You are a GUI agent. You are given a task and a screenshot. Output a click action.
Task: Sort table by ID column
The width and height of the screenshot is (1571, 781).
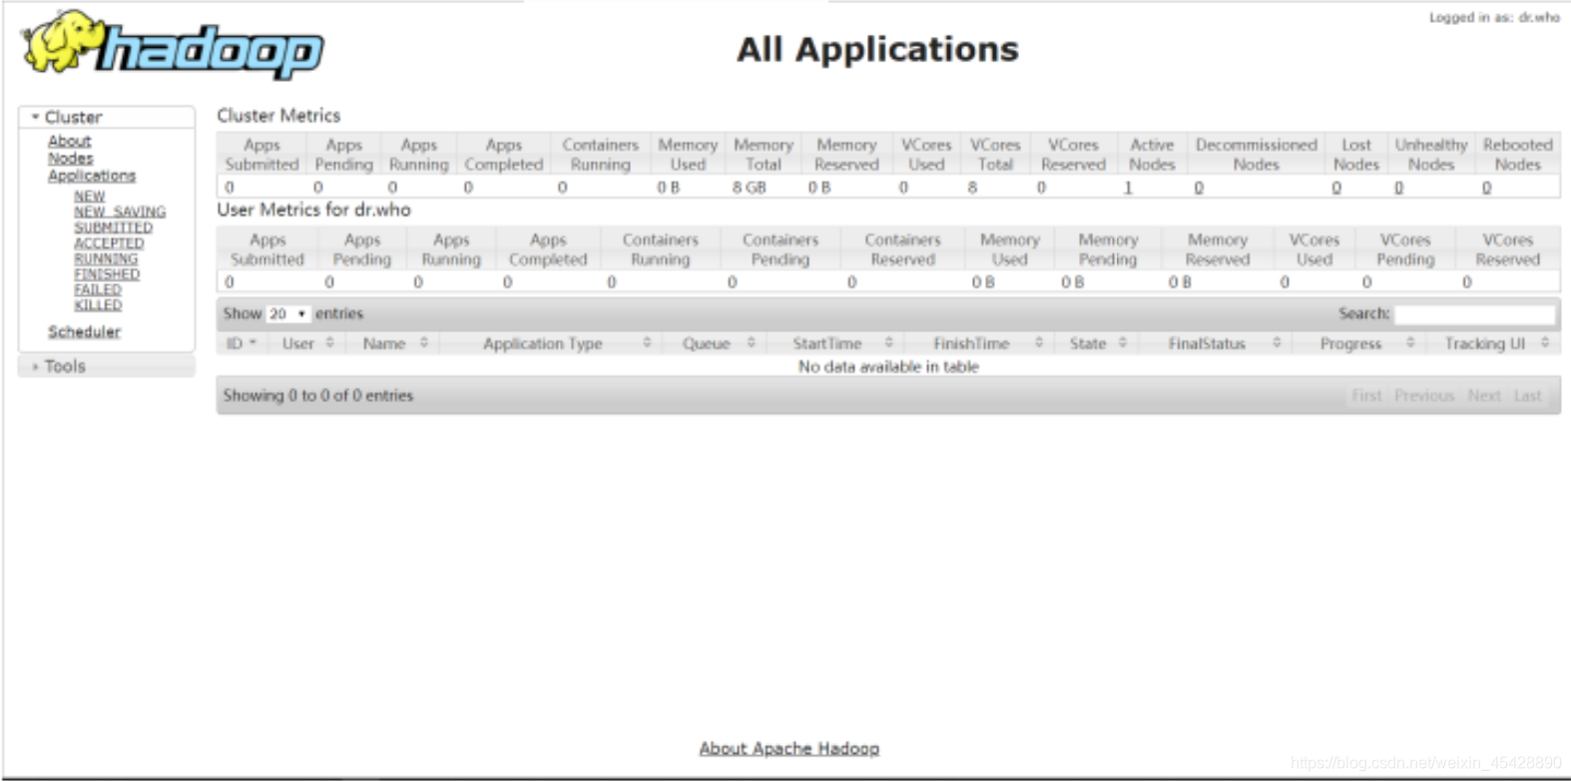pyautogui.click(x=242, y=343)
